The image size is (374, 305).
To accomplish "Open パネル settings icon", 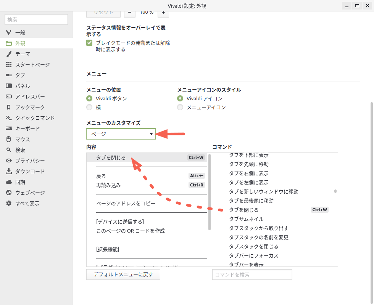I will click(x=8, y=86).
